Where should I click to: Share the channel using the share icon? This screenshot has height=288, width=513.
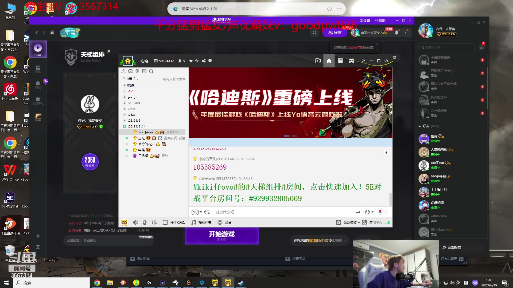(x=204, y=61)
